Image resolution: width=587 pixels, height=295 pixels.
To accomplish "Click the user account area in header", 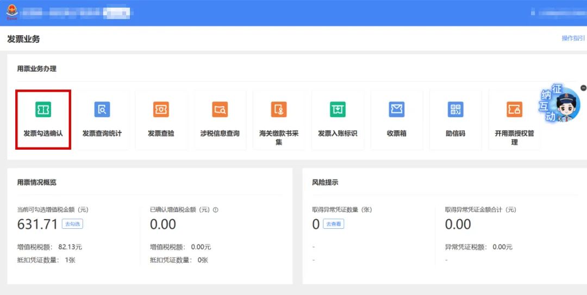I will pos(558,12).
